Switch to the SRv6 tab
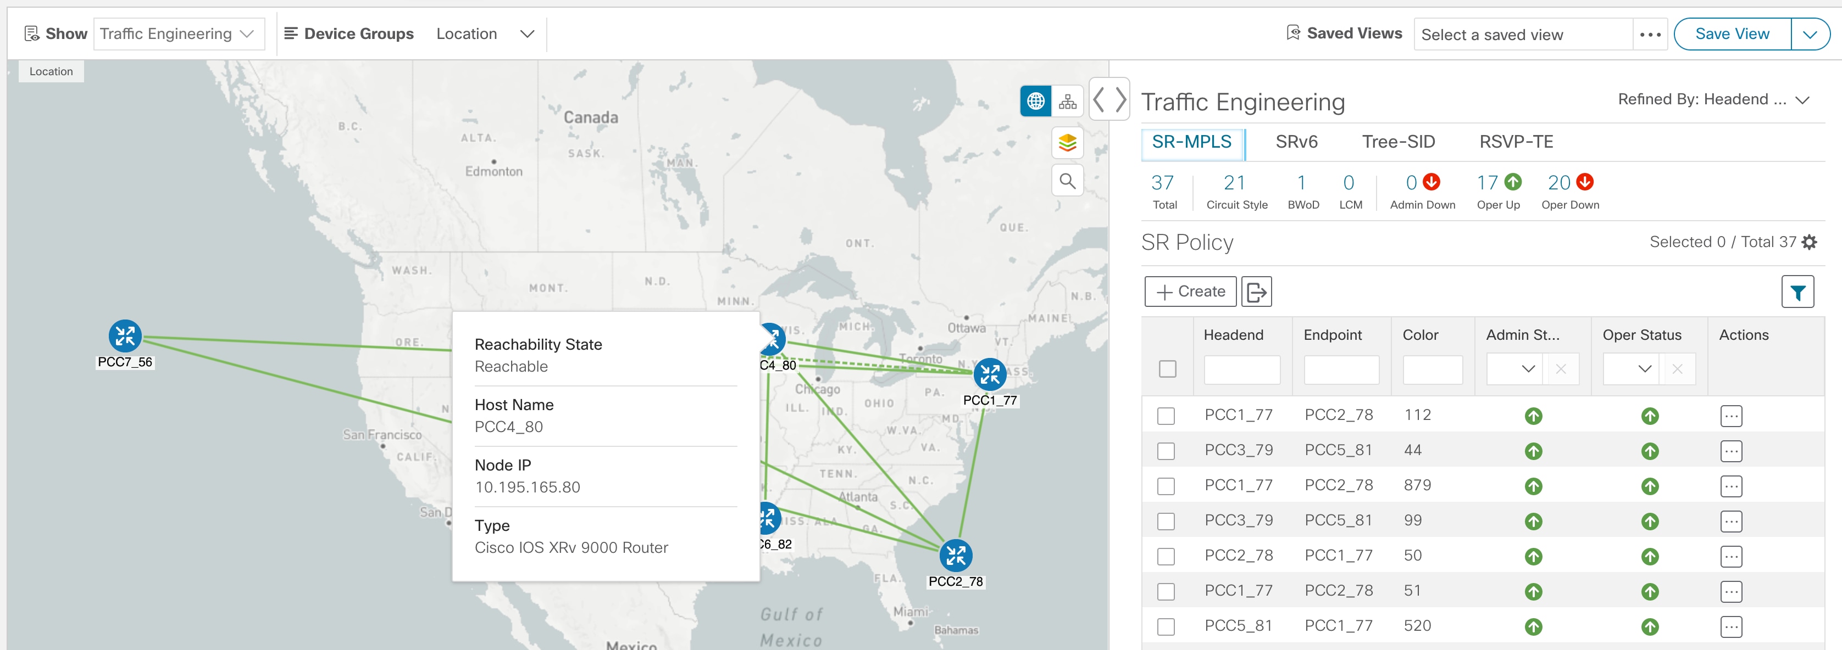This screenshot has width=1842, height=650. pyautogui.click(x=1296, y=142)
